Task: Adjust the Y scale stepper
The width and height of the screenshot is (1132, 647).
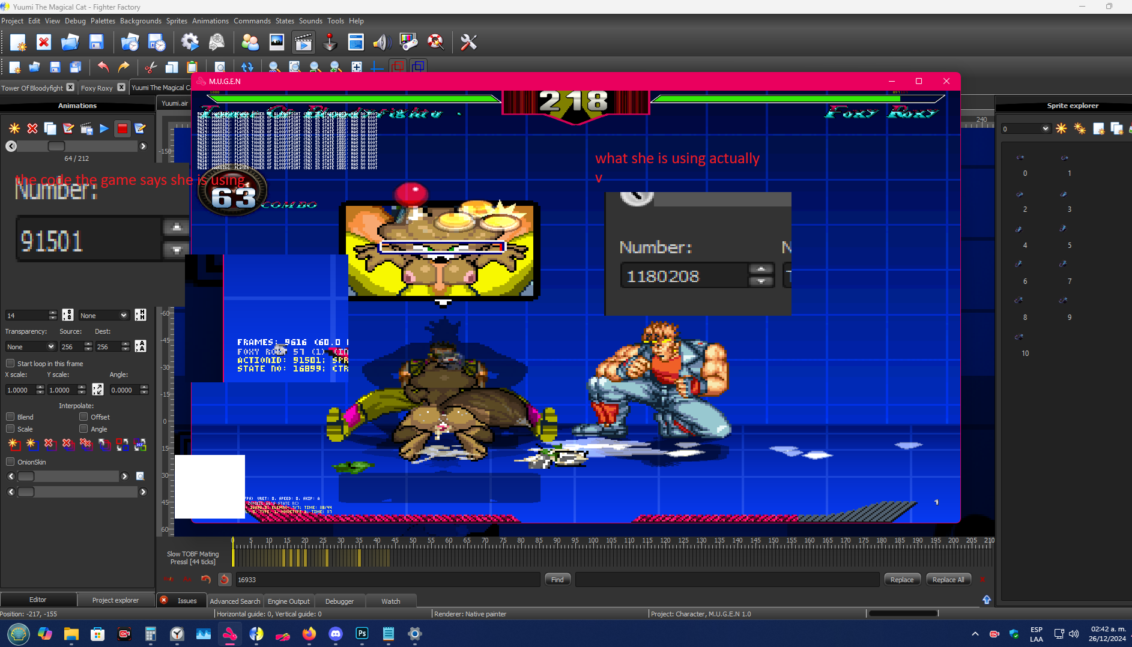Action: pos(82,390)
